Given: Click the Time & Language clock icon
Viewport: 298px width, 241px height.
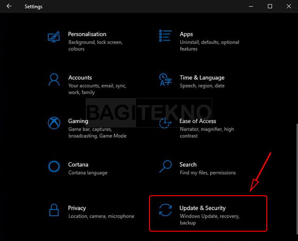Looking at the screenshot, I should [165, 79].
